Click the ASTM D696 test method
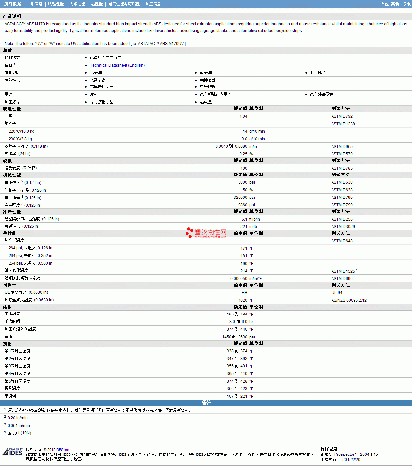 [x=342, y=279]
